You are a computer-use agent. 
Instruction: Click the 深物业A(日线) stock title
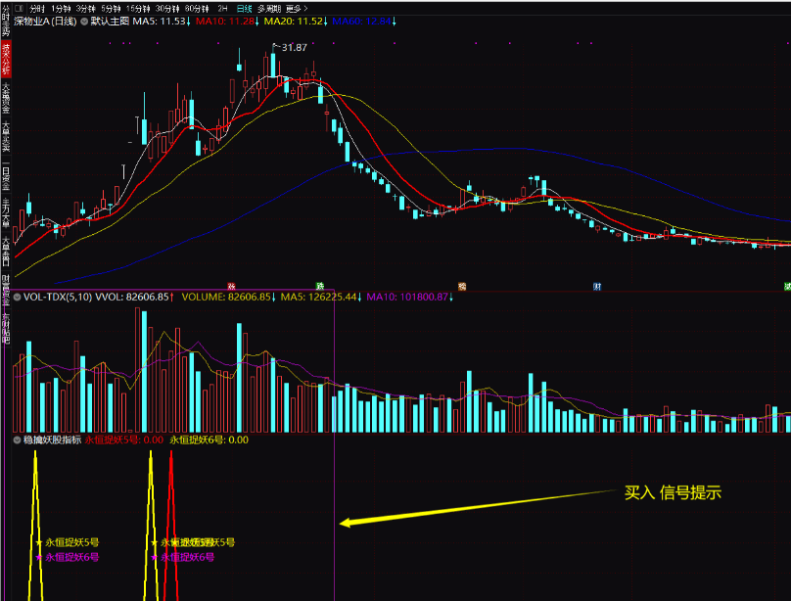coord(45,22)
